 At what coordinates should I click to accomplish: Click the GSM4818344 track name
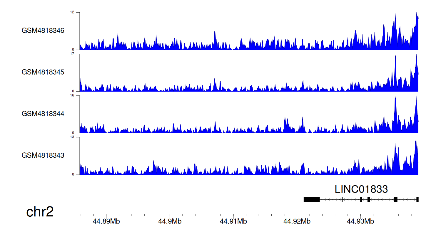(x=43, y=113)
